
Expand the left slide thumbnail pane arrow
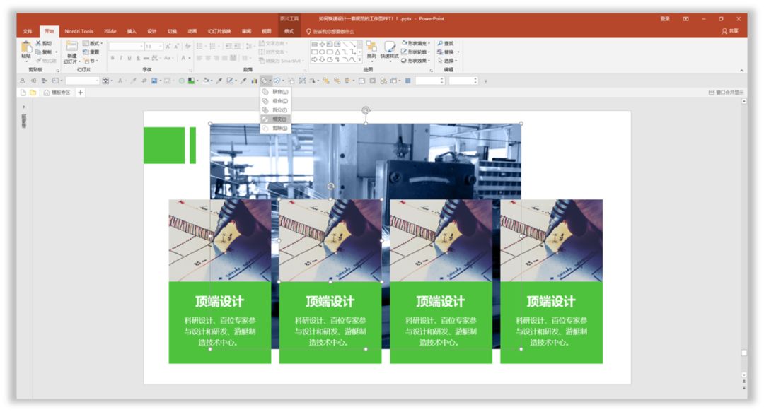point(23,107)
